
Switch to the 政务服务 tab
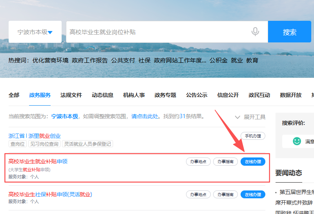pyautogui.click(x=40, y=95)
